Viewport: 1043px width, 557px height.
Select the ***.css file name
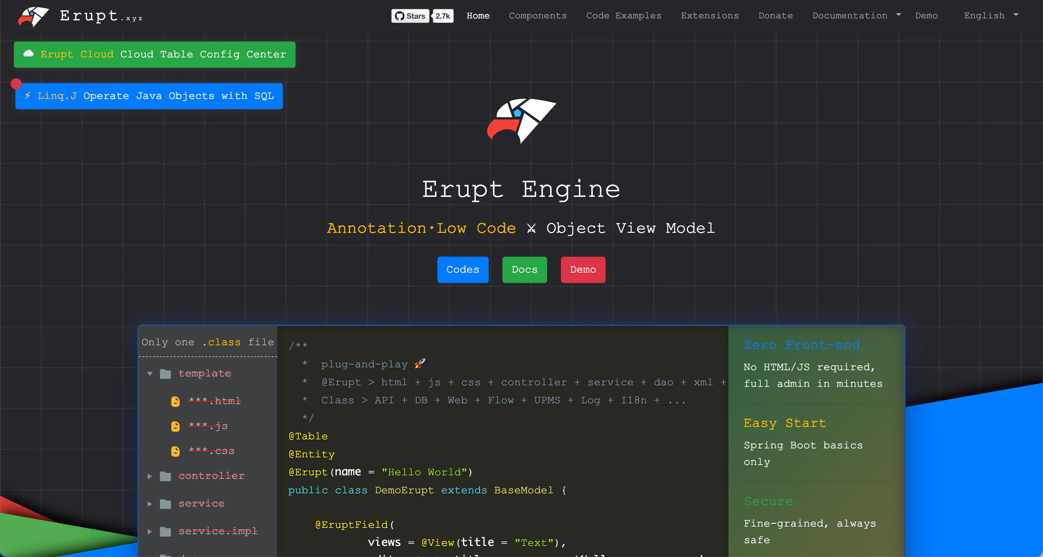(211, 451)
